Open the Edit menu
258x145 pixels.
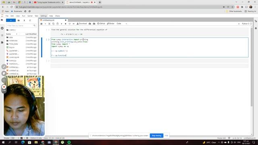[x=12, y=16]
